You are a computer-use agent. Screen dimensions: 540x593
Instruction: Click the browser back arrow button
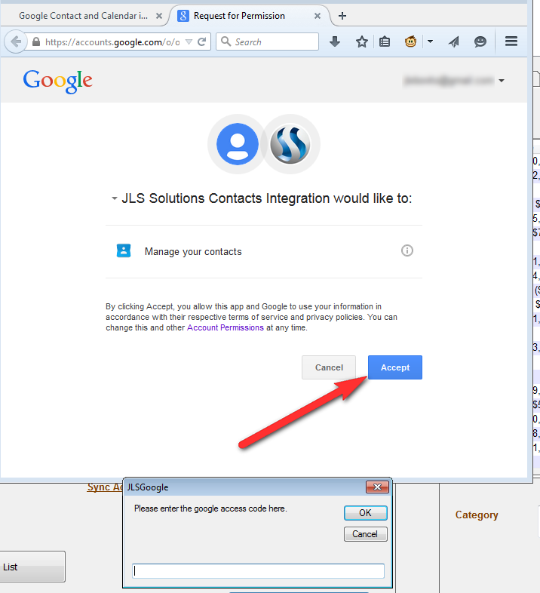16,41
